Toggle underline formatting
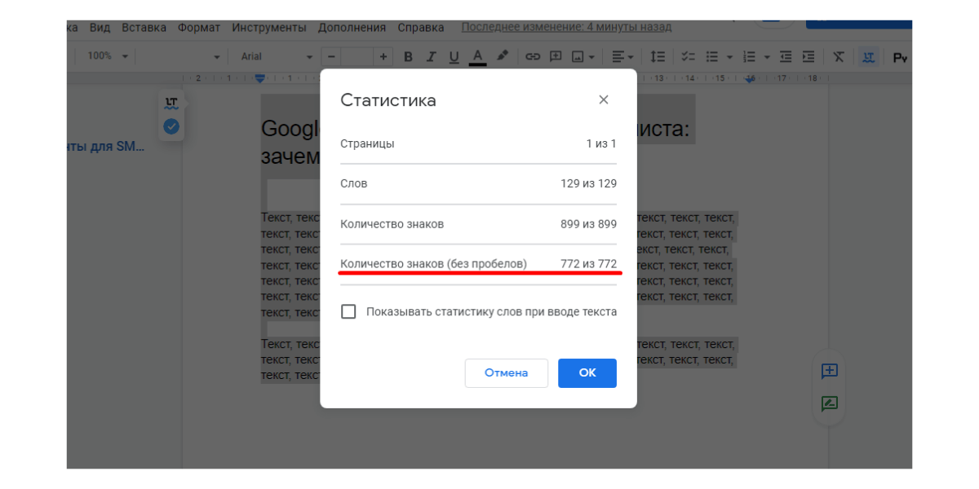 point(454,56)
